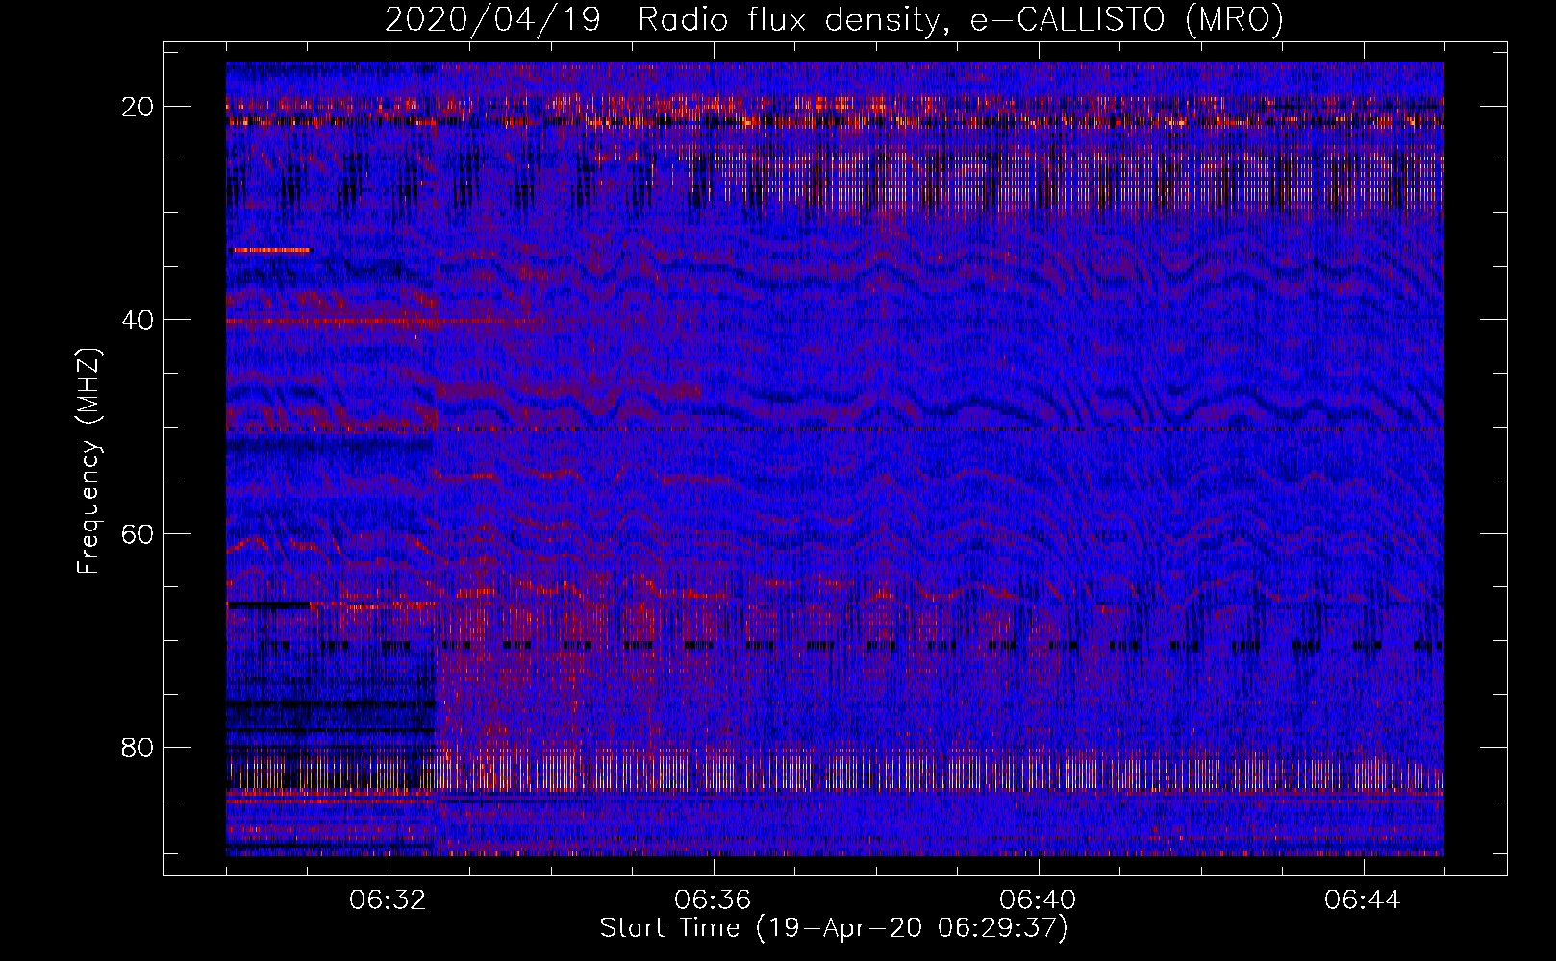Click the '20' frequency tick label
This screenshot has width=1556, height=961.
coord(138,107)
